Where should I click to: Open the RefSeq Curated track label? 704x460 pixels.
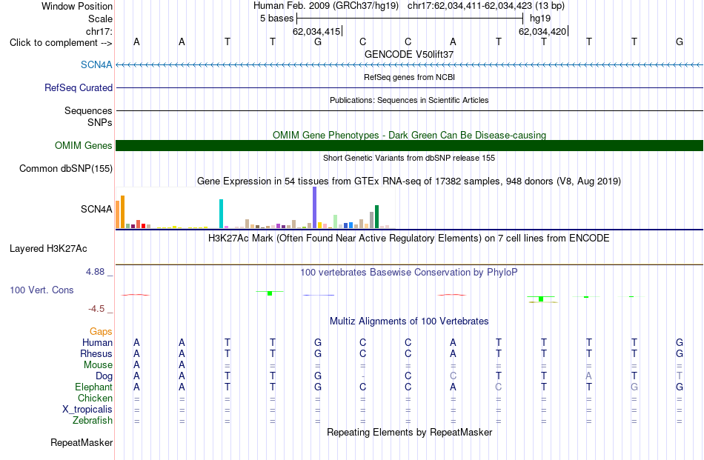point(78,87)
